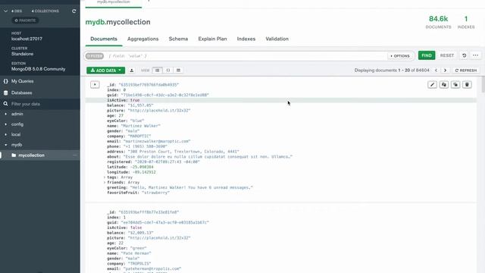
Task: Delete the first document with trash icon
Action: click(x=467, y=84)
